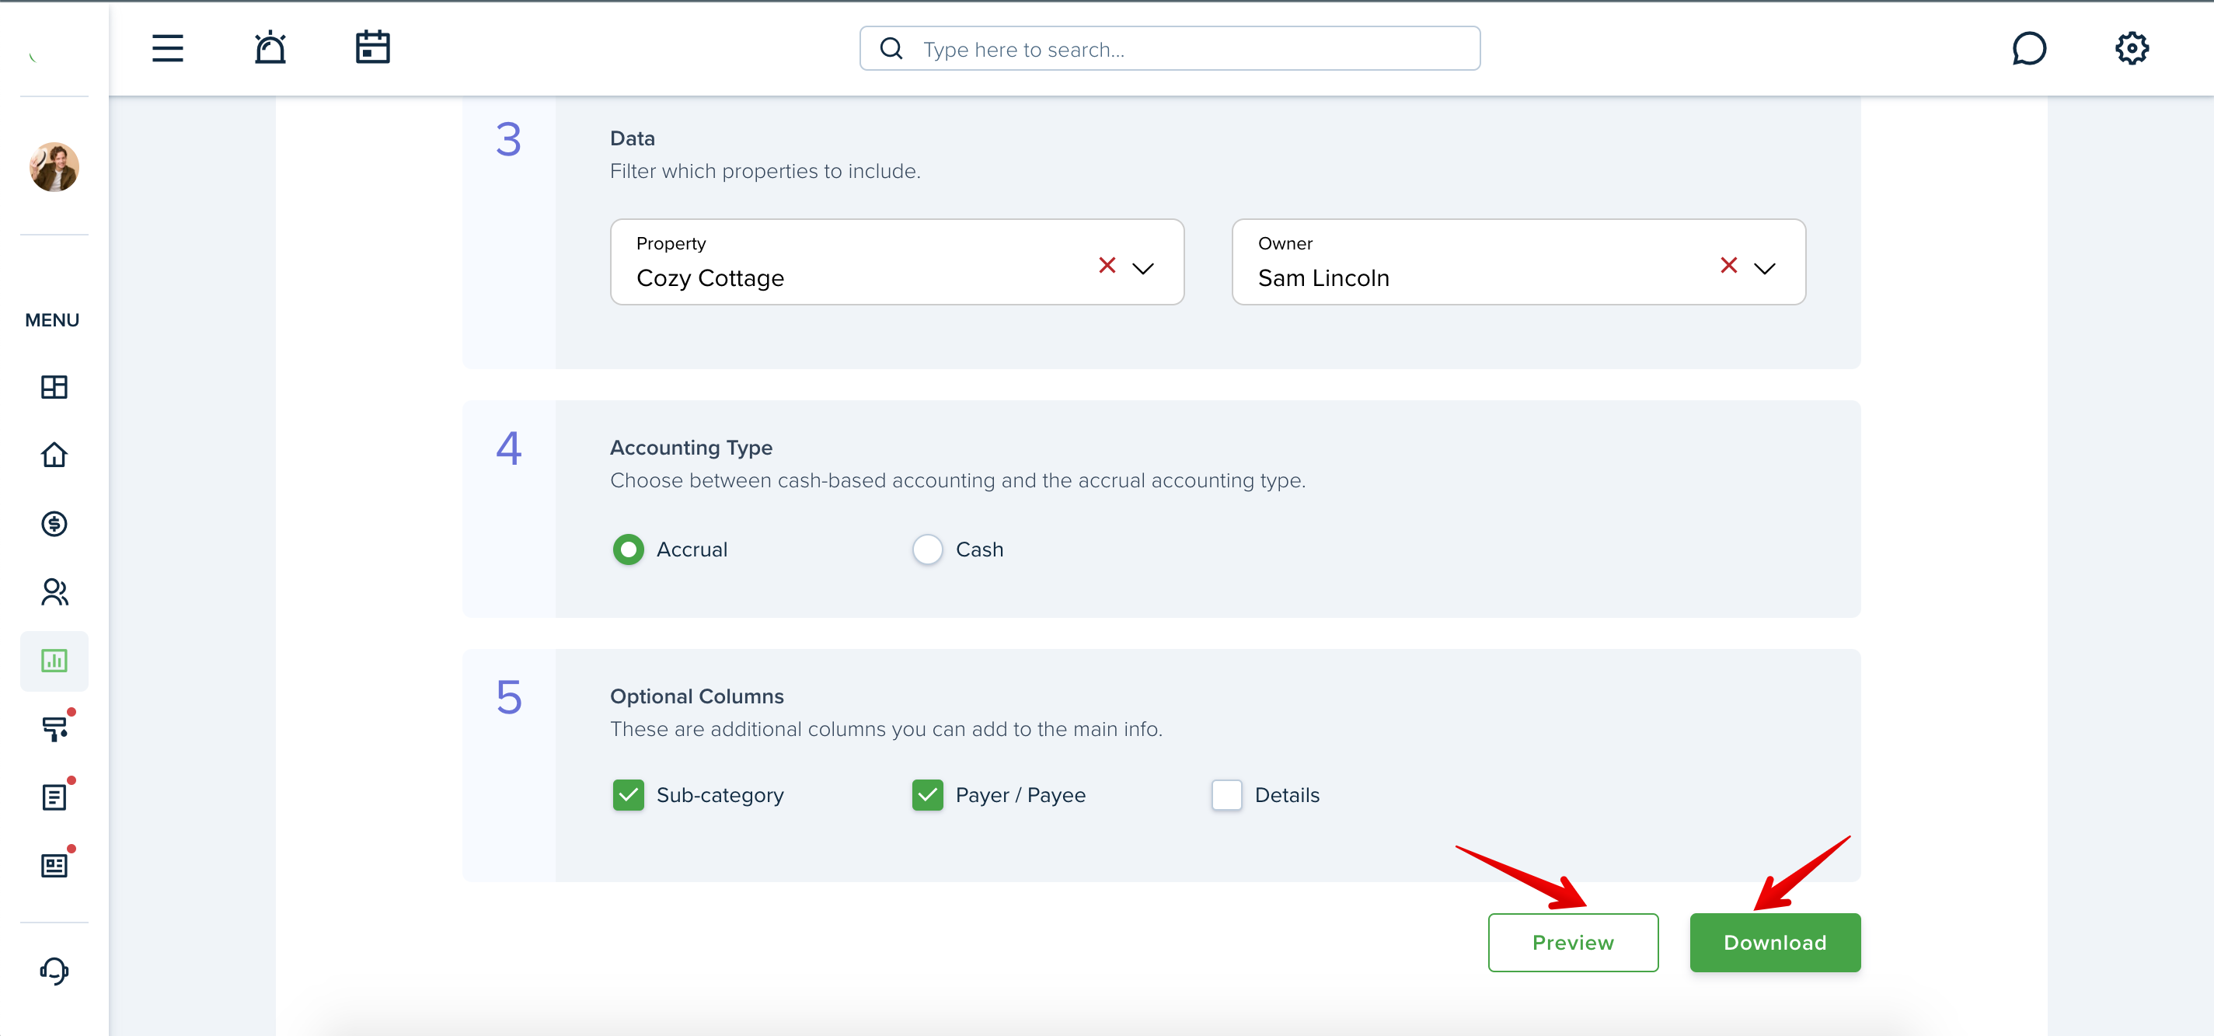Check the Details checkbox
This screenshot has height=1036, width=2214.
1226,795
